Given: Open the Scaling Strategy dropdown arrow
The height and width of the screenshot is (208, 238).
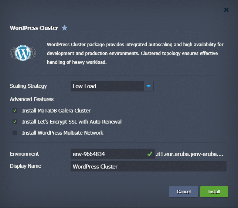Looking at the screenshot, I should pos(149,86).
